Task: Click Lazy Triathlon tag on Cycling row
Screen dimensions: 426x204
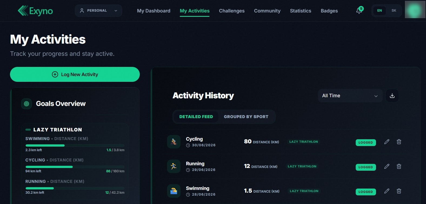Action: [x=304, y=142]
